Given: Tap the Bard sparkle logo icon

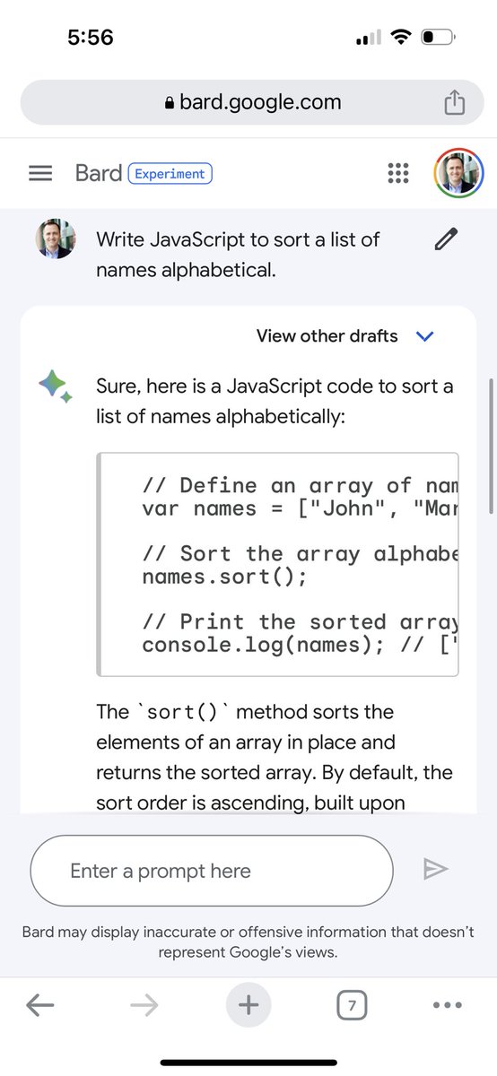Looking at the screenshot, I should pos(54,386).
